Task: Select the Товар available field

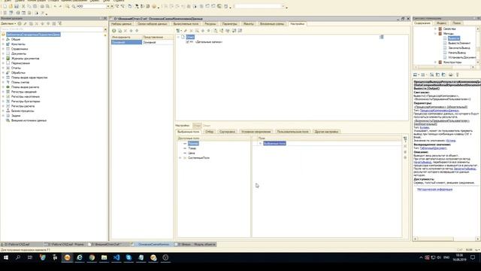Action: [x=192, y=148]
